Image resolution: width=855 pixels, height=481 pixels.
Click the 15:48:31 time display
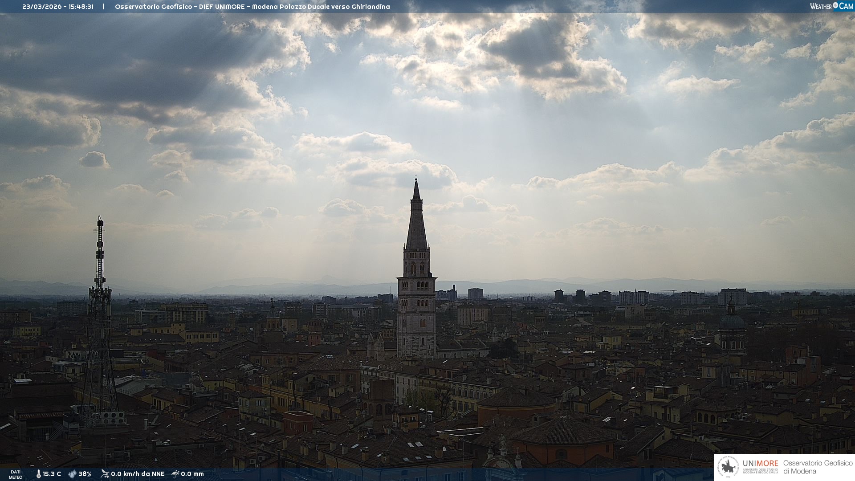click(x=81, y=7)
